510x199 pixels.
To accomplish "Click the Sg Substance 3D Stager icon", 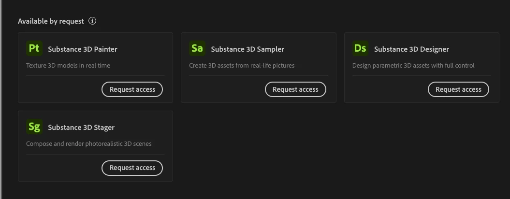I will 34,127.
